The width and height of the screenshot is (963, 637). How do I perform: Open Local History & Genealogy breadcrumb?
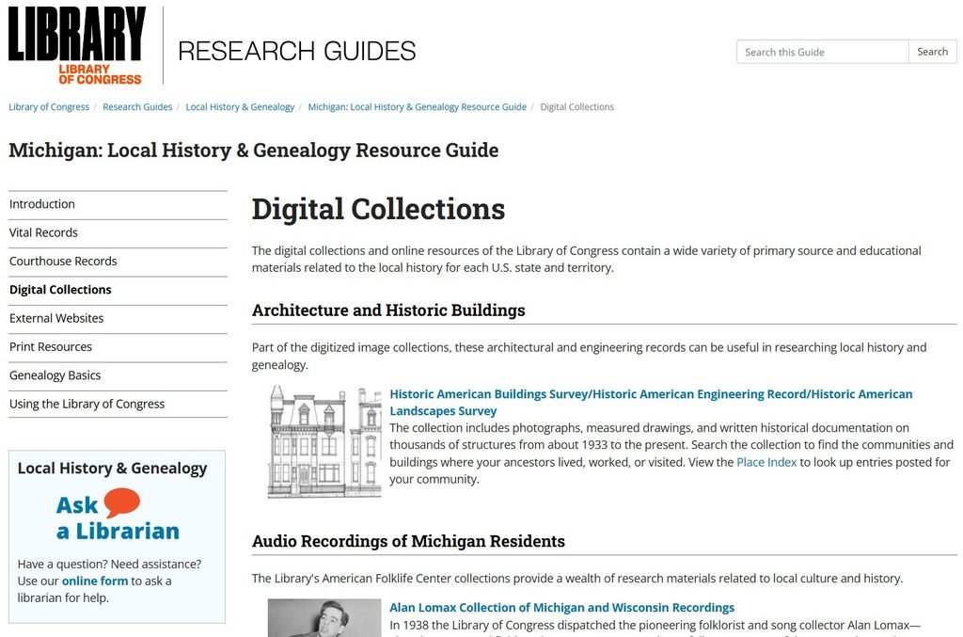(x=240, y=107)
